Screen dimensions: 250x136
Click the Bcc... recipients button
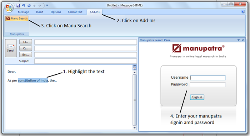(25, 55)
